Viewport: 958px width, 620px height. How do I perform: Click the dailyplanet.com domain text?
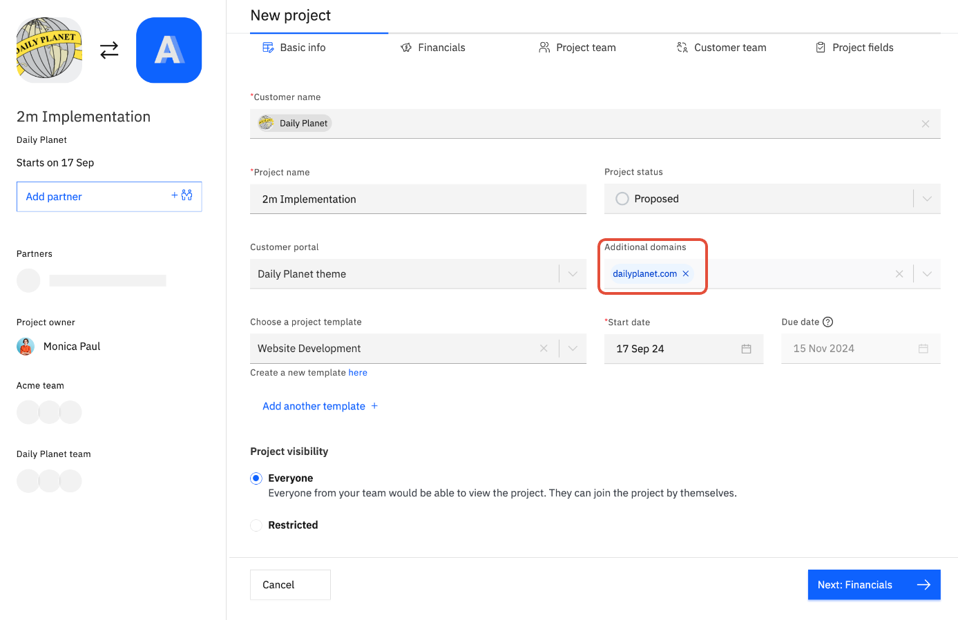click(644, 274)
